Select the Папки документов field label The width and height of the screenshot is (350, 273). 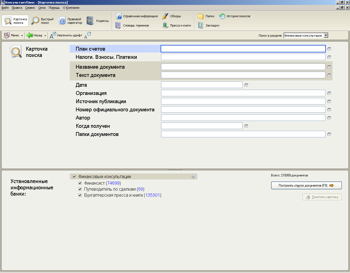tap(97, 134)
